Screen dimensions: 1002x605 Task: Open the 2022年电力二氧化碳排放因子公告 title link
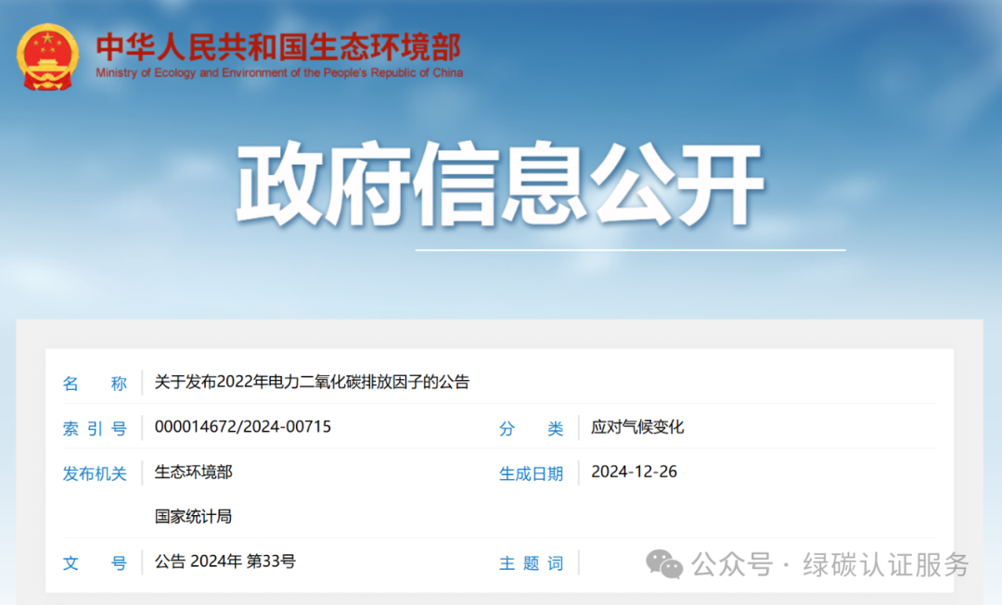(x=312, y=382)
